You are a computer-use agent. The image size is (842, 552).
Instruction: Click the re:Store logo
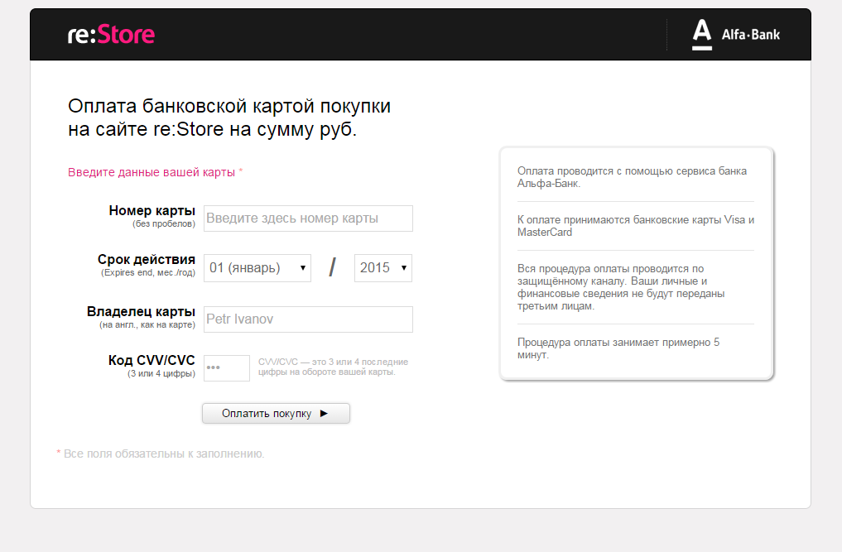click(111, 35)
